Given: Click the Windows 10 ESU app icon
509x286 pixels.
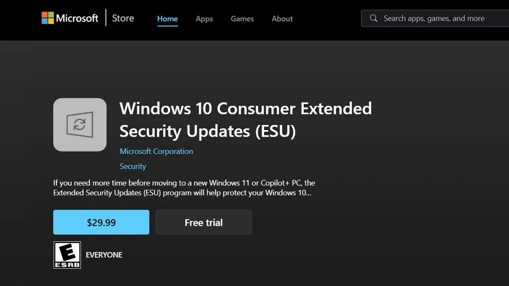Looking at the screenshot, I should 80,125.
